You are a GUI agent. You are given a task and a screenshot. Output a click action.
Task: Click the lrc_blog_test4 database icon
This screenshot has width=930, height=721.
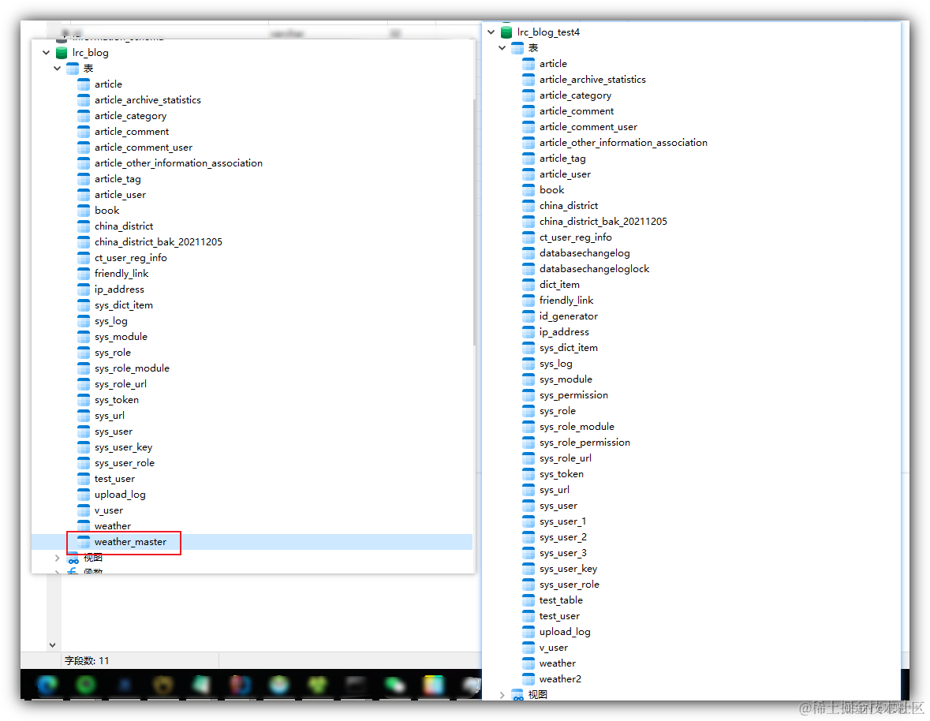(x=506, y=32)
